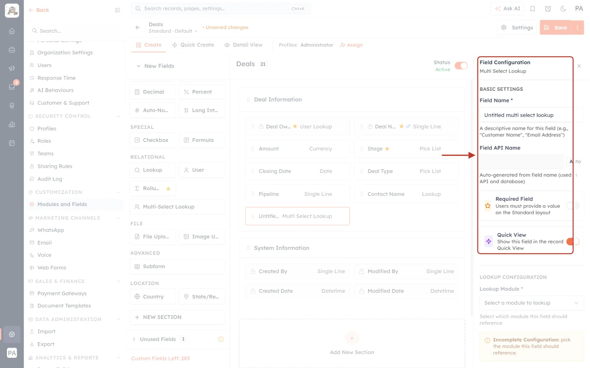Screen dimensions: 590x368
Task: Add a Multi-Select Lookup field from palette
Action: click(177, 207)
